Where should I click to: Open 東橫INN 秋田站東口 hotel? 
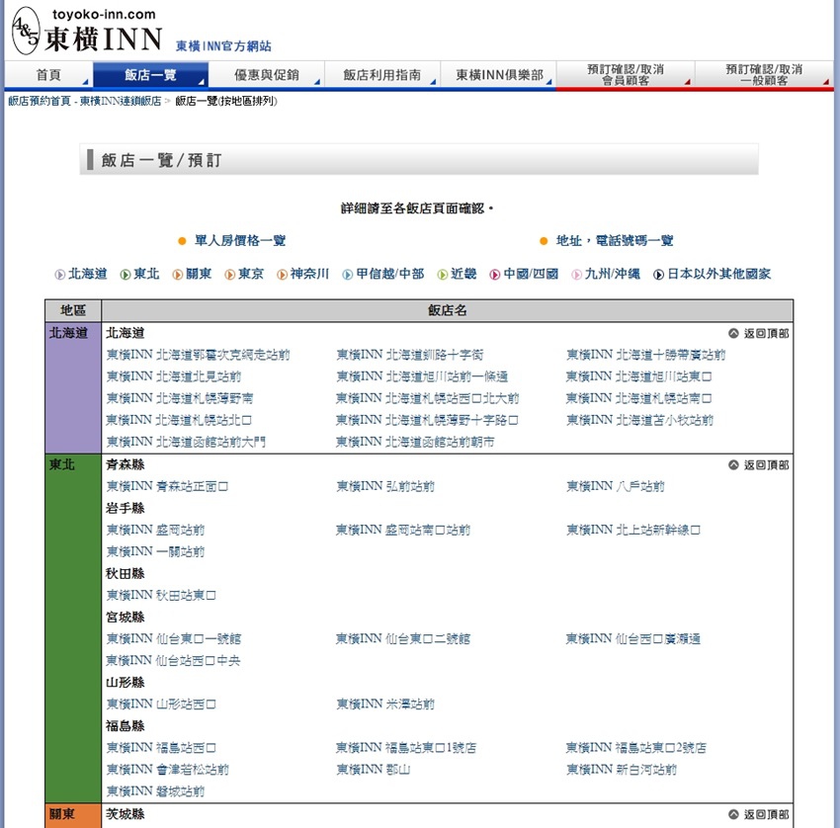(x=161, y=595)
